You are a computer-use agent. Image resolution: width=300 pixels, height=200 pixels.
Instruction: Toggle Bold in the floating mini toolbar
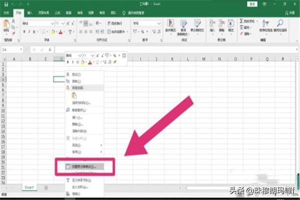tap(68, 62)
